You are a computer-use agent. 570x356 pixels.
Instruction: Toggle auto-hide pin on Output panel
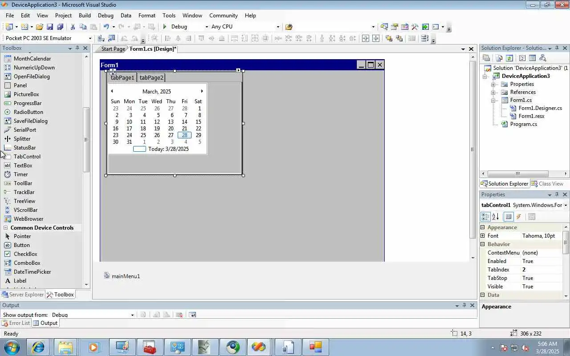[464, 305]
